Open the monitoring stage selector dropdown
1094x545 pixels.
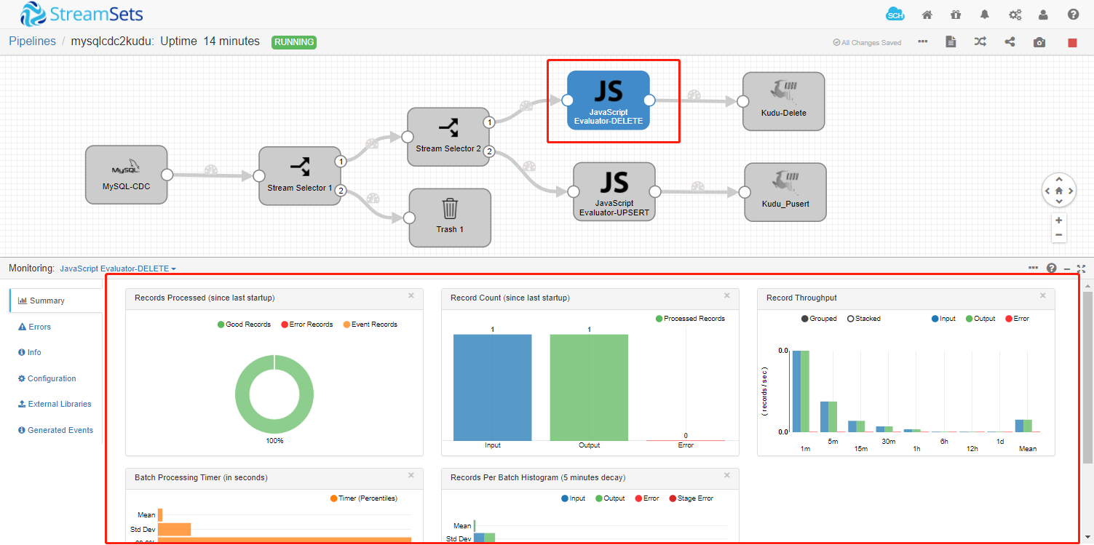[x=117, y=268]
